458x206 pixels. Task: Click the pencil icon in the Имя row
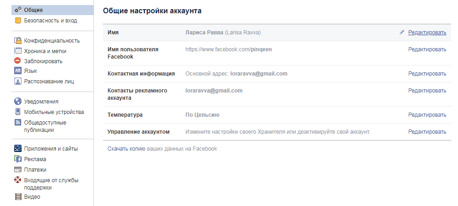point(402,33)
